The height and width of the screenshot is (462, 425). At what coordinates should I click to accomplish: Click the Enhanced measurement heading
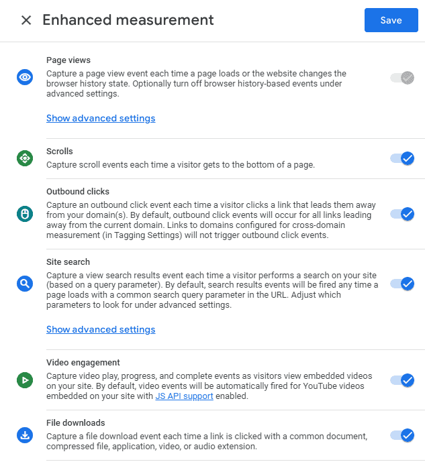pyautogui.click(x=128, y=20)
